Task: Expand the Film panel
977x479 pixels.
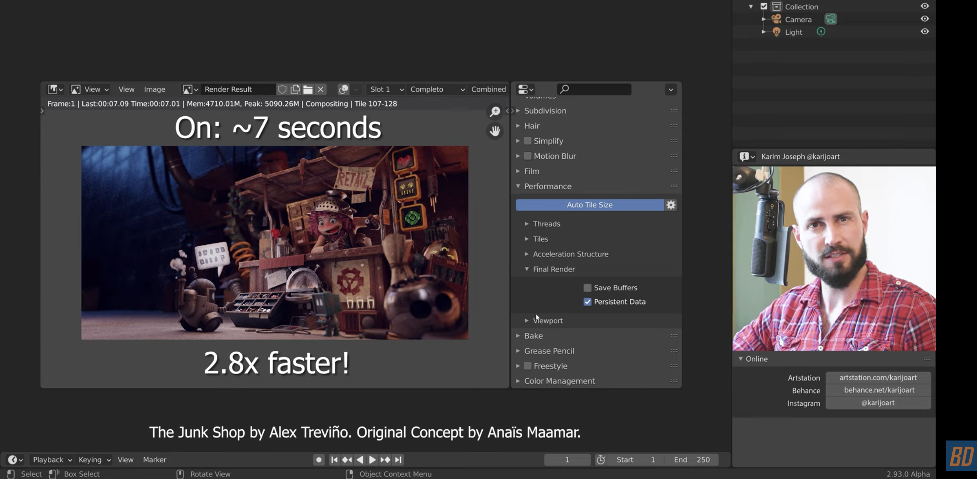Action: pos(519,171)
